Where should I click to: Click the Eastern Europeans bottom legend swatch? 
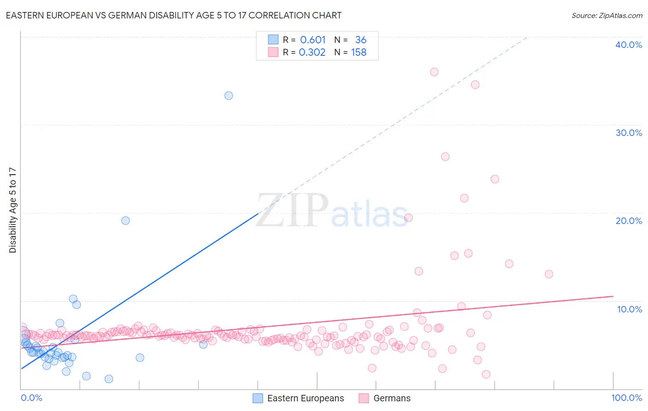(x=258, y=398)
